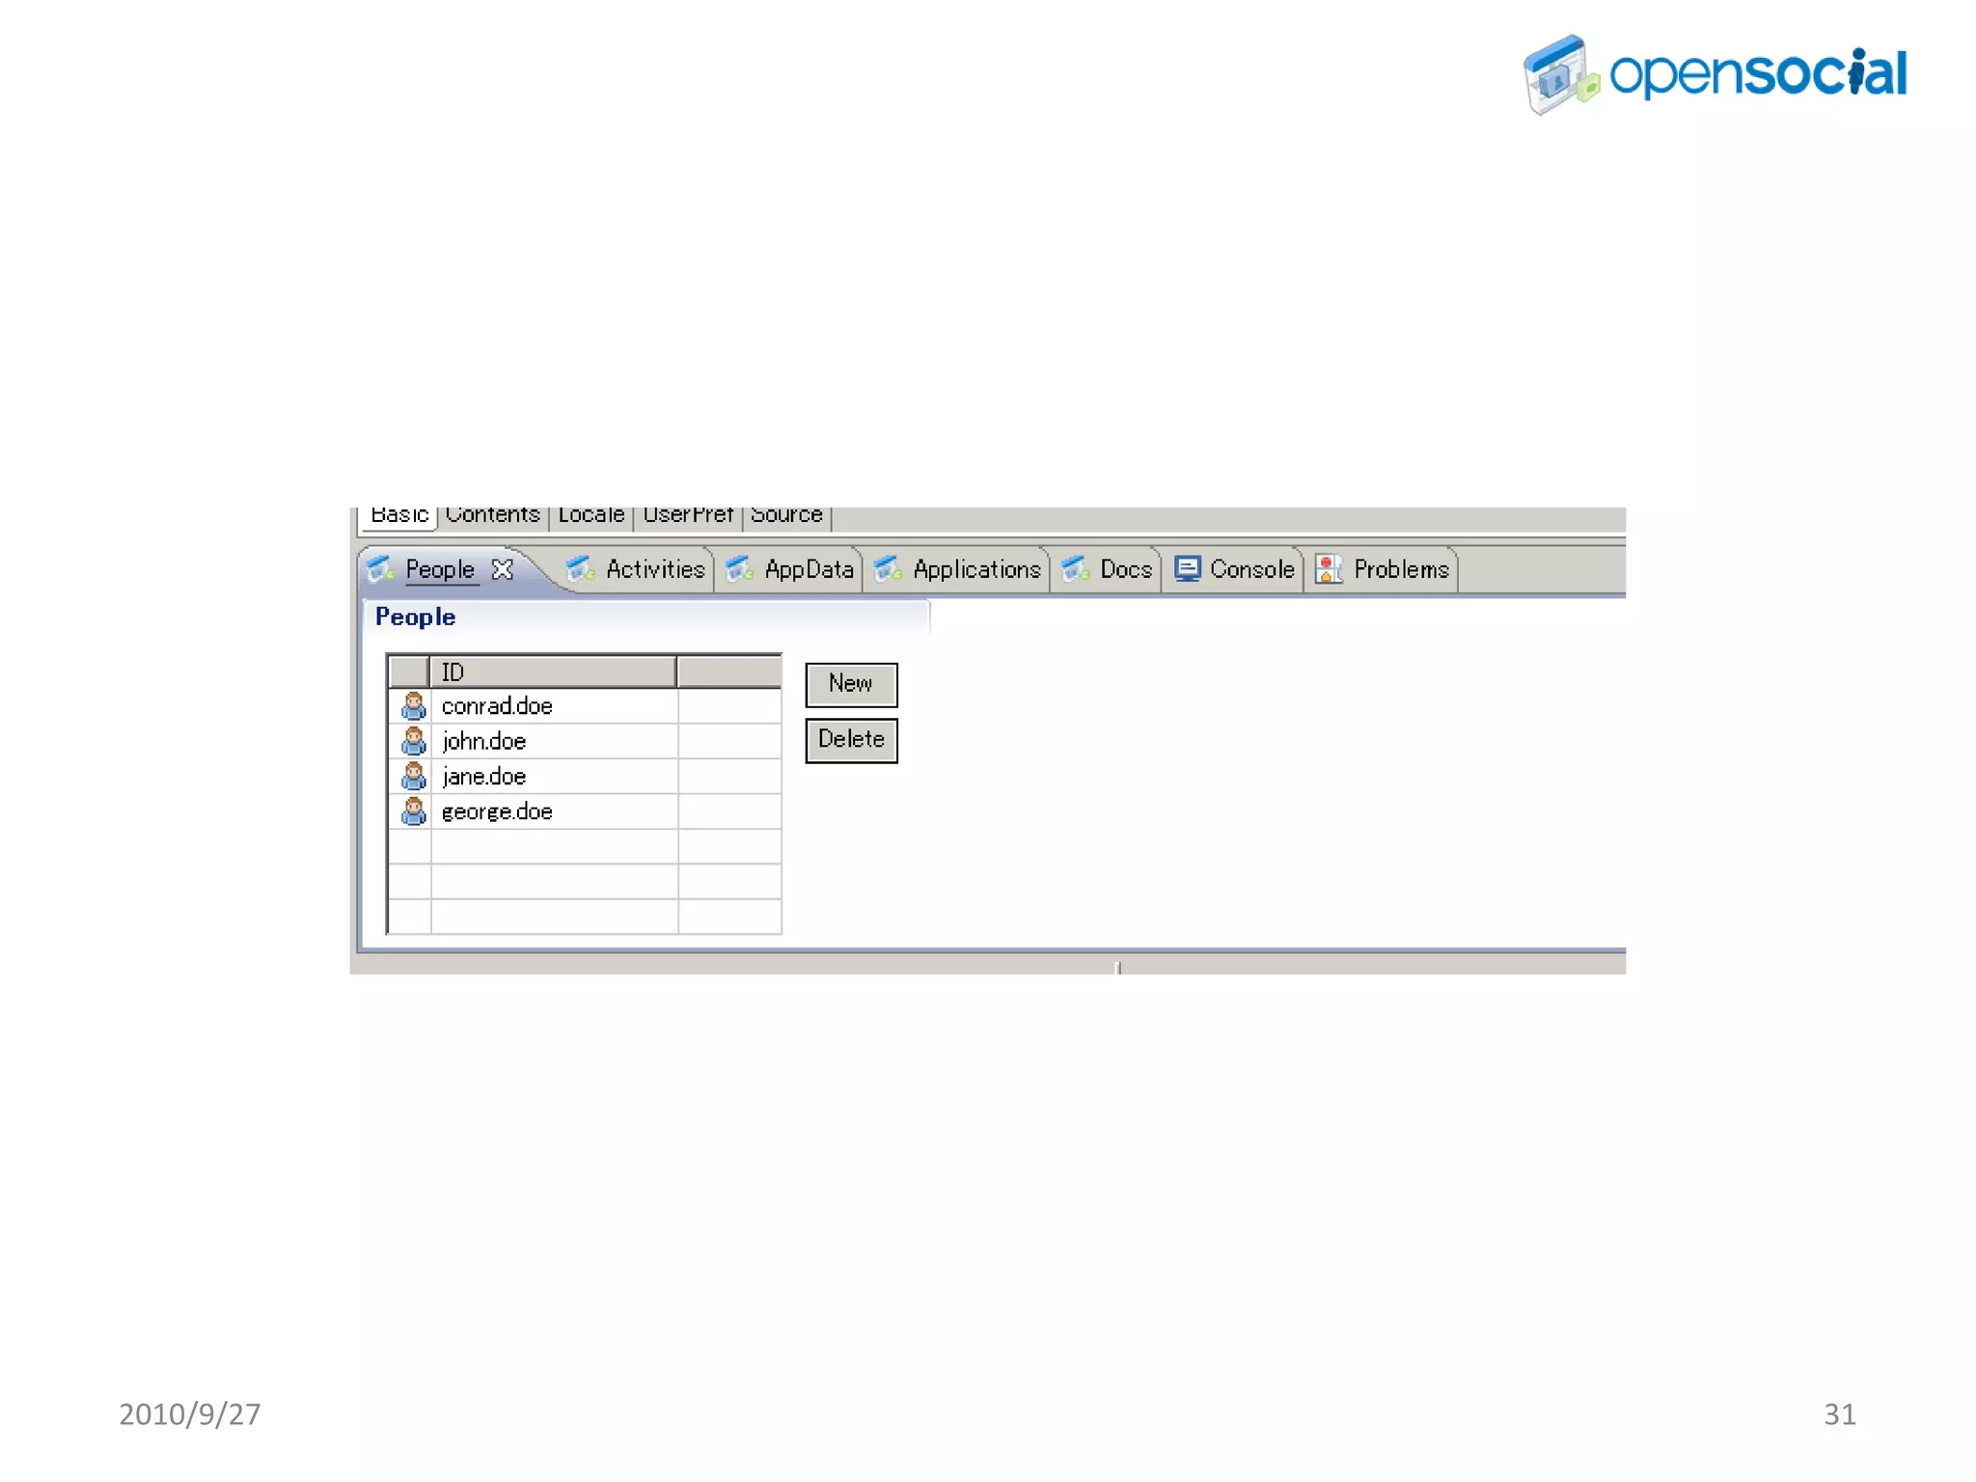Click the ID column header
The height and width of the screenshot is (1482, 1976).
tap(553, 672)
